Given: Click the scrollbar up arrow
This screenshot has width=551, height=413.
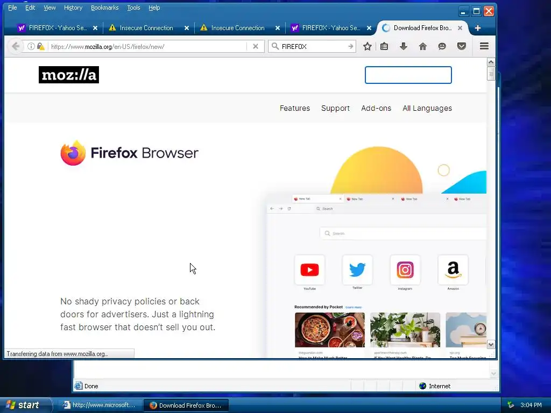Looking at the screenshot, I should pos(491,62).
